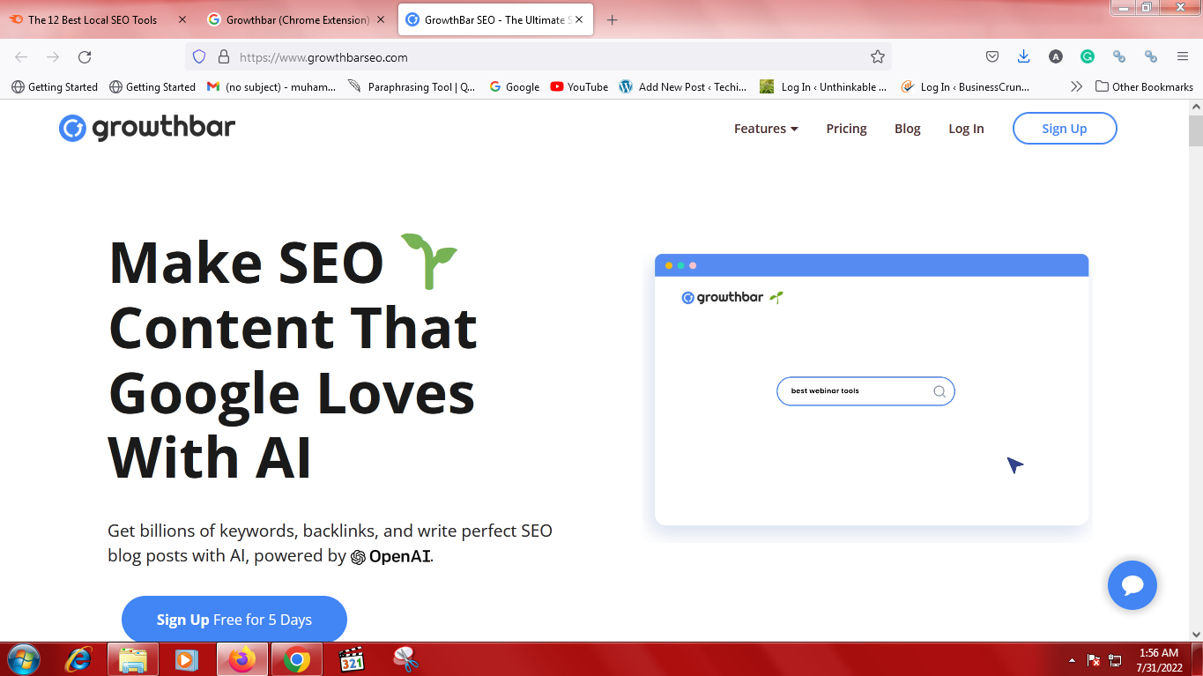
Task: Open the second Getting Started bookmark
Action: point(152,86)
